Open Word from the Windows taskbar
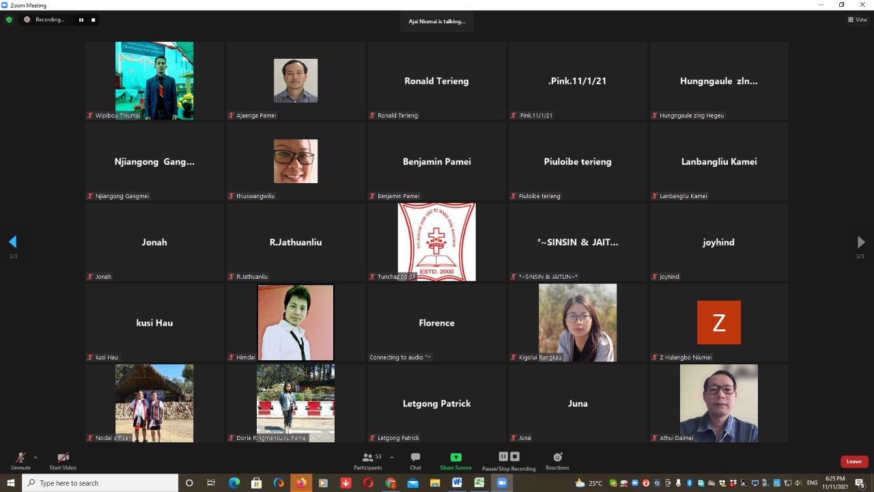Image resolution: width=874 pixels, height=492 pixels. 457,483
